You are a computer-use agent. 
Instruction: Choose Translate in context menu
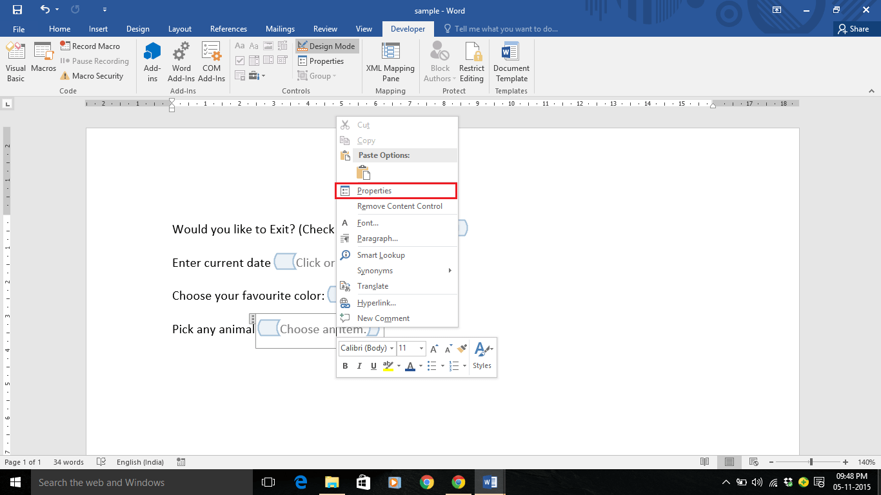(397, 286)
